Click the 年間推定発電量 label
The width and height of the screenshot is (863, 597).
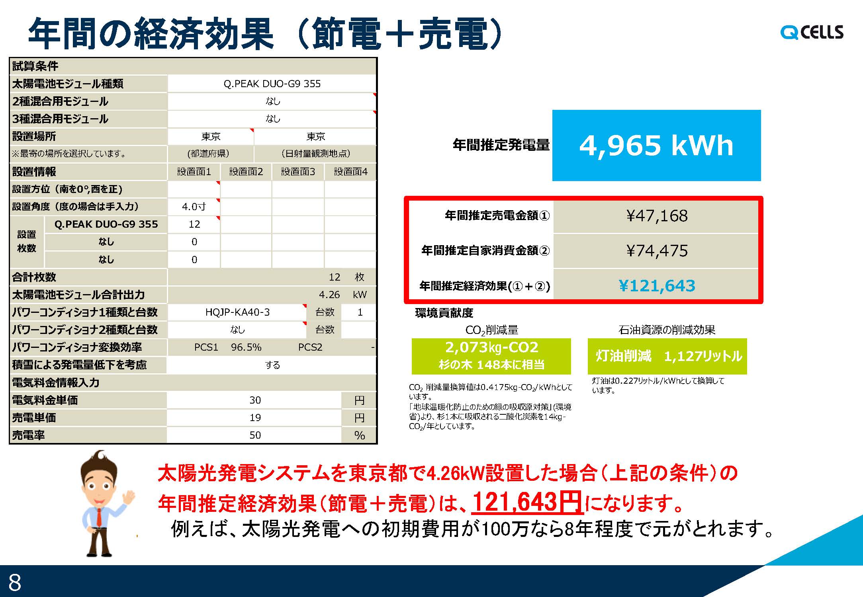click(501, 145)
